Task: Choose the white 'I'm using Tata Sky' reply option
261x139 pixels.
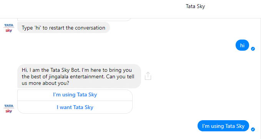Action: click(x=75, y=95)
